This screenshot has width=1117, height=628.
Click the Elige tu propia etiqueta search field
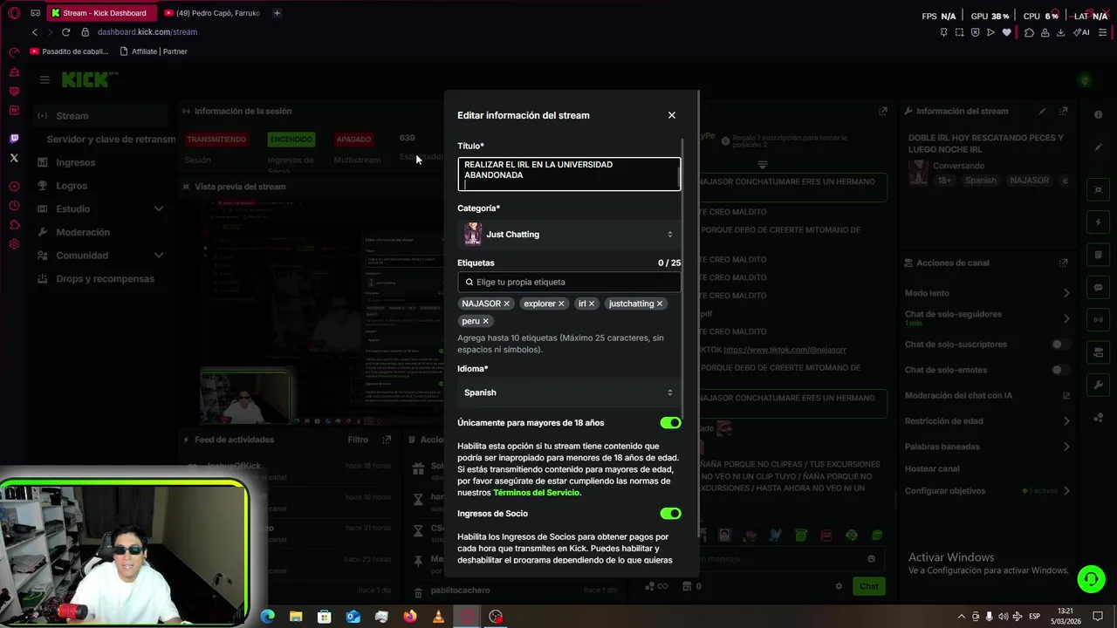(x=569, y=282)
